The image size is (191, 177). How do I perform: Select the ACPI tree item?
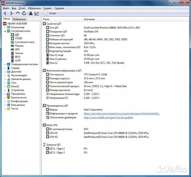pos(18,61)
